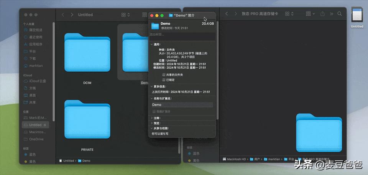
Task: Select the DCIM folder
Action: tap(87, 59)
